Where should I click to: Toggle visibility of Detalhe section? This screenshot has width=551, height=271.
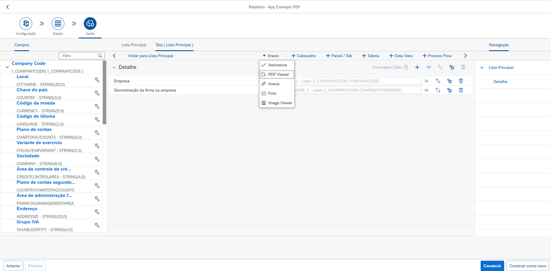[429, 67]
